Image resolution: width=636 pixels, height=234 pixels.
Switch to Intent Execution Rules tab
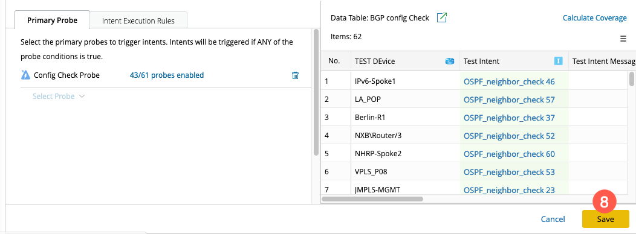[138, 21]
